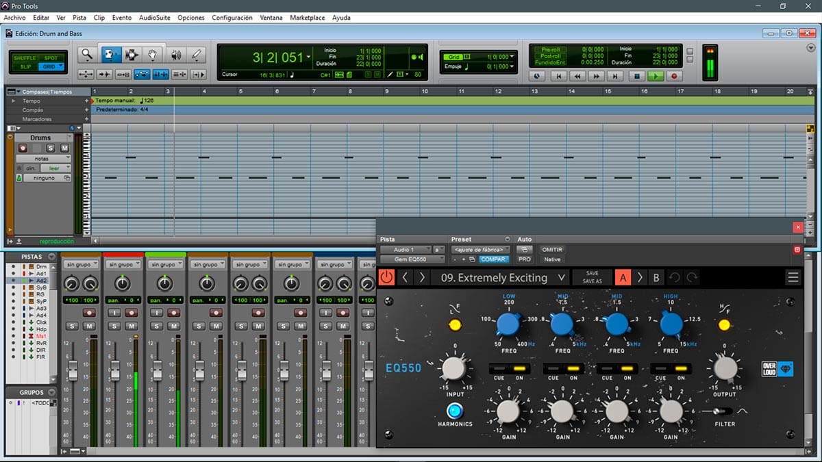Select SLIP edit mode
Screen dimensions: 822x462
(x=25, y=66)
